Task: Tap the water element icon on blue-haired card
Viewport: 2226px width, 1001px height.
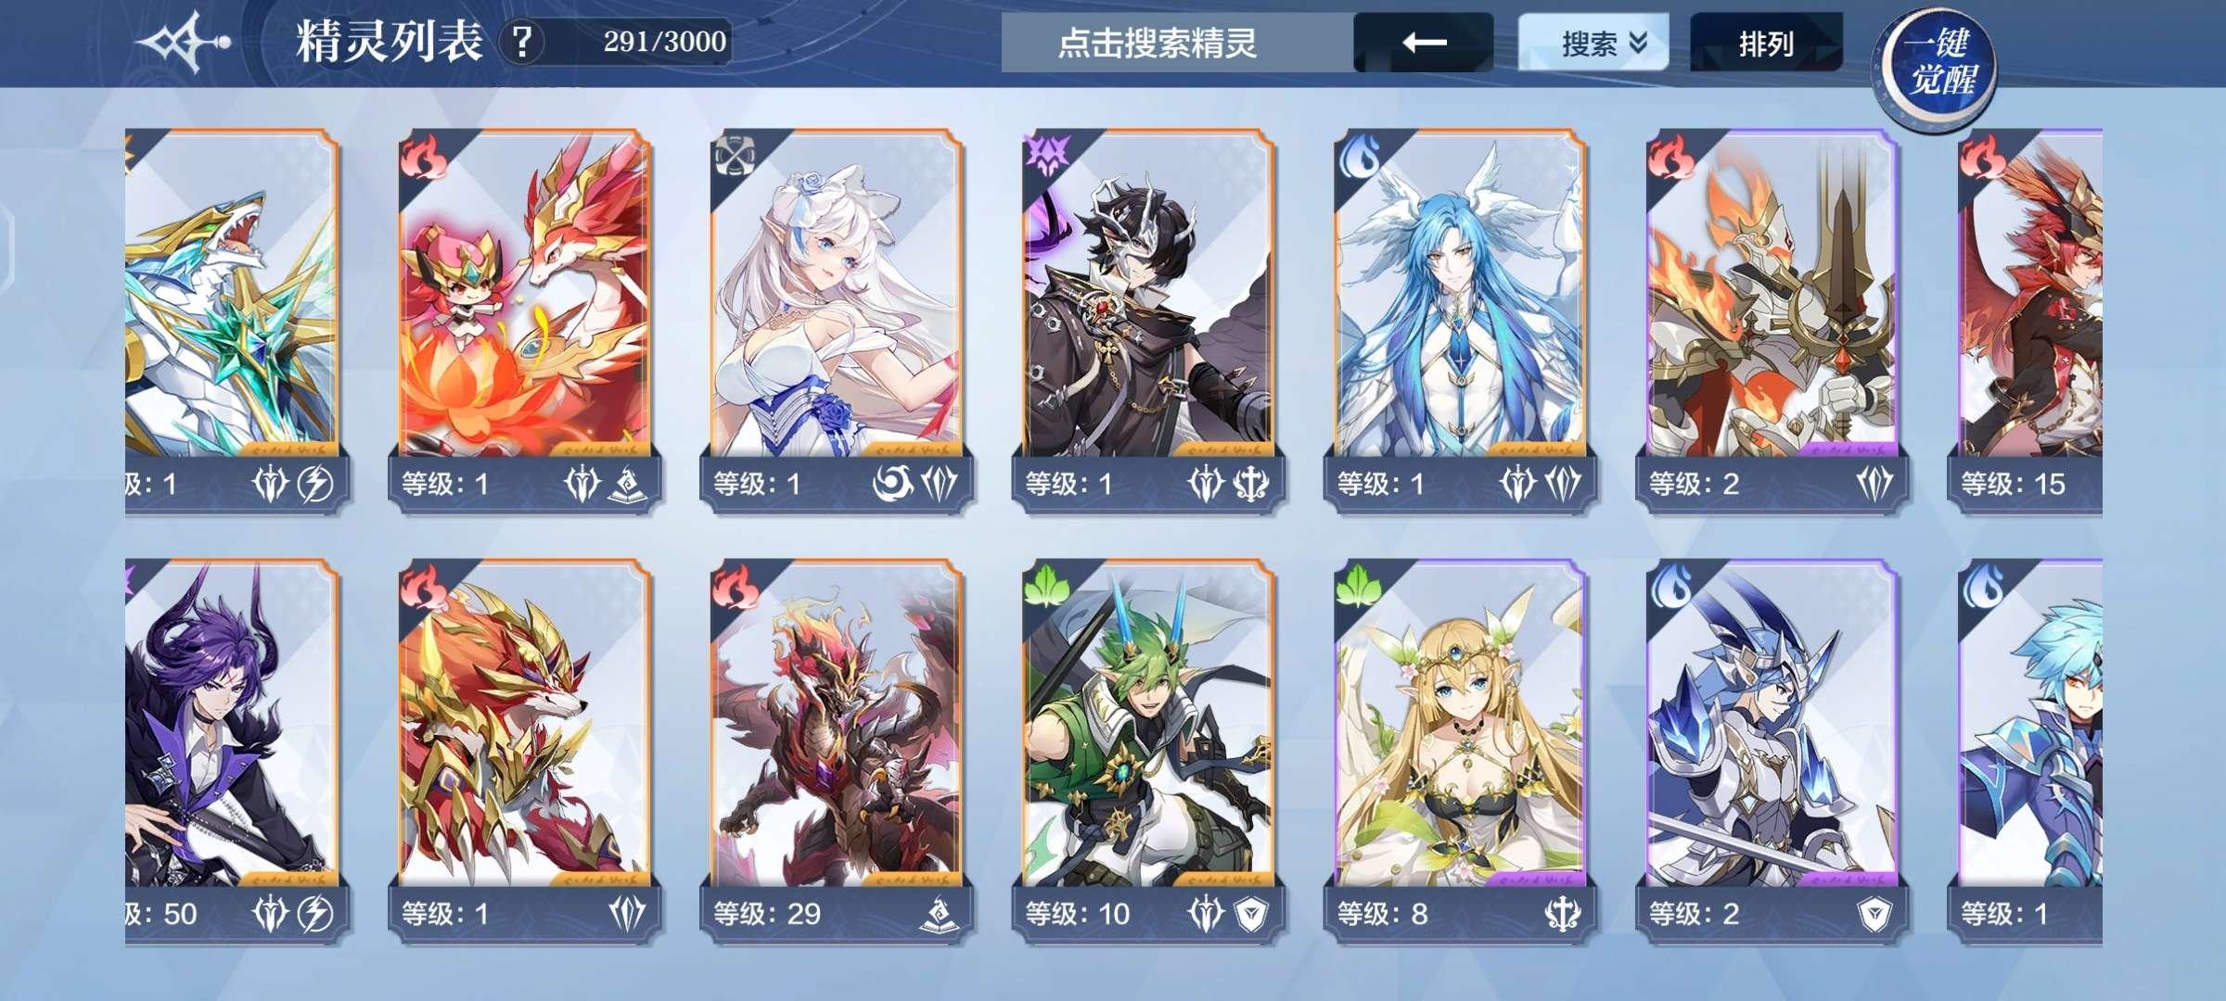Action: click(x=1358, y=157)
